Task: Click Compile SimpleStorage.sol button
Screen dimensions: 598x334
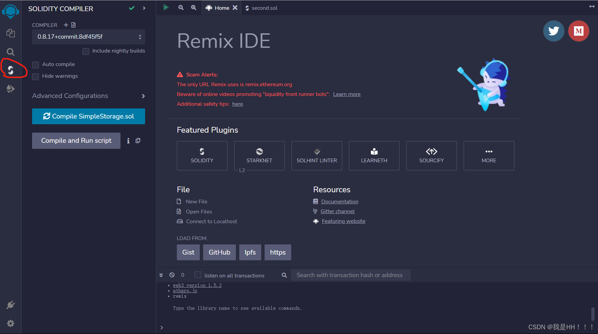Action: [88, 116]
